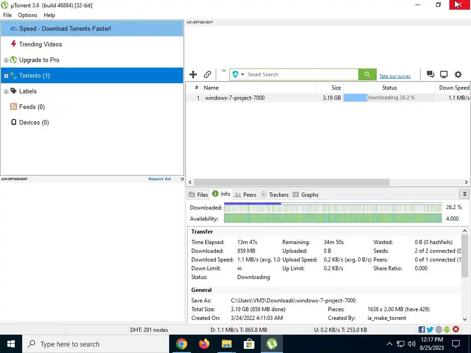
Task: Expand the Labels tree node
Action: 6,91
